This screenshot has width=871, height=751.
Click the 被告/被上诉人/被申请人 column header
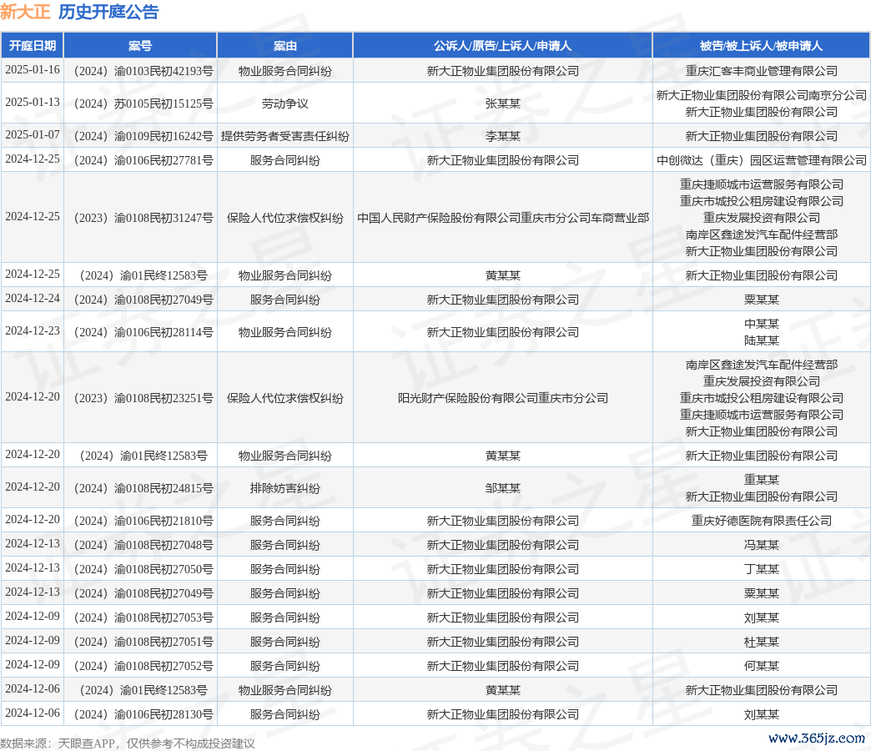click(761, 46)
